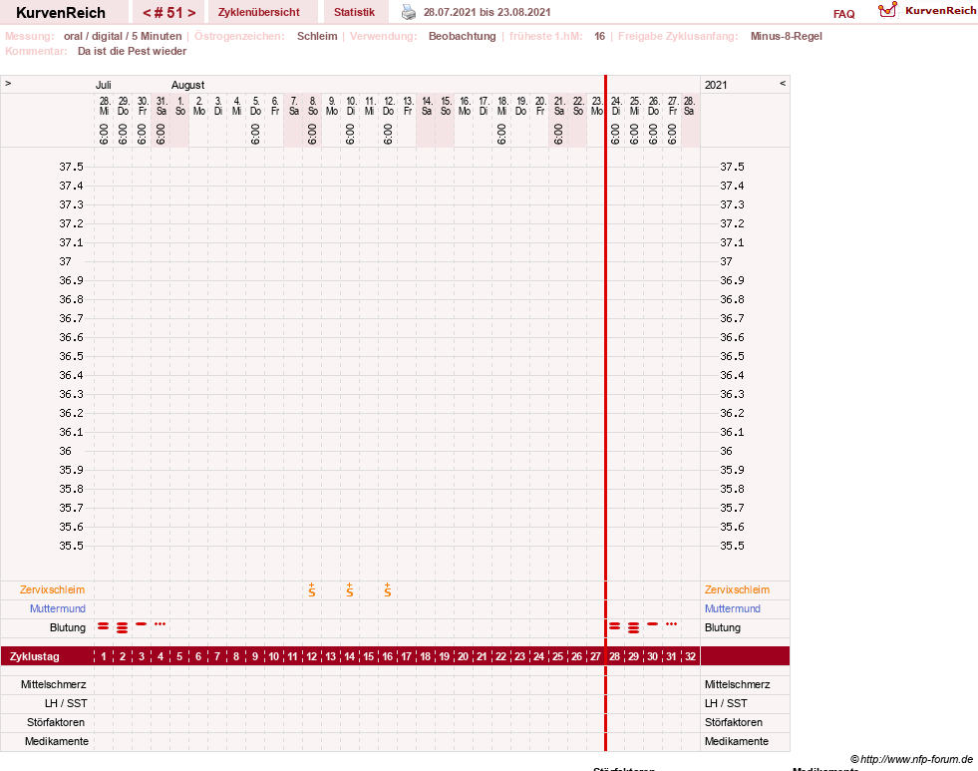
Task: Click the Beobachtung usage value
Action: coord(463,36)
